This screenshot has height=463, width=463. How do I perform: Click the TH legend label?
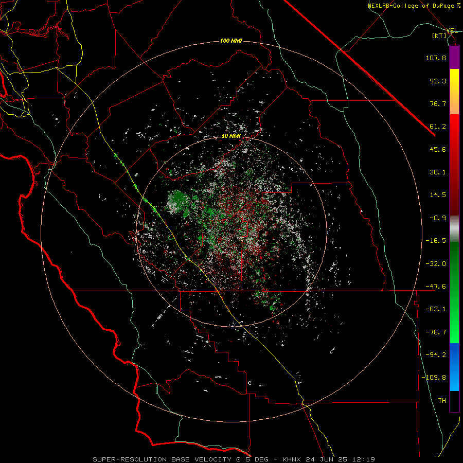(x=442, y=401)
